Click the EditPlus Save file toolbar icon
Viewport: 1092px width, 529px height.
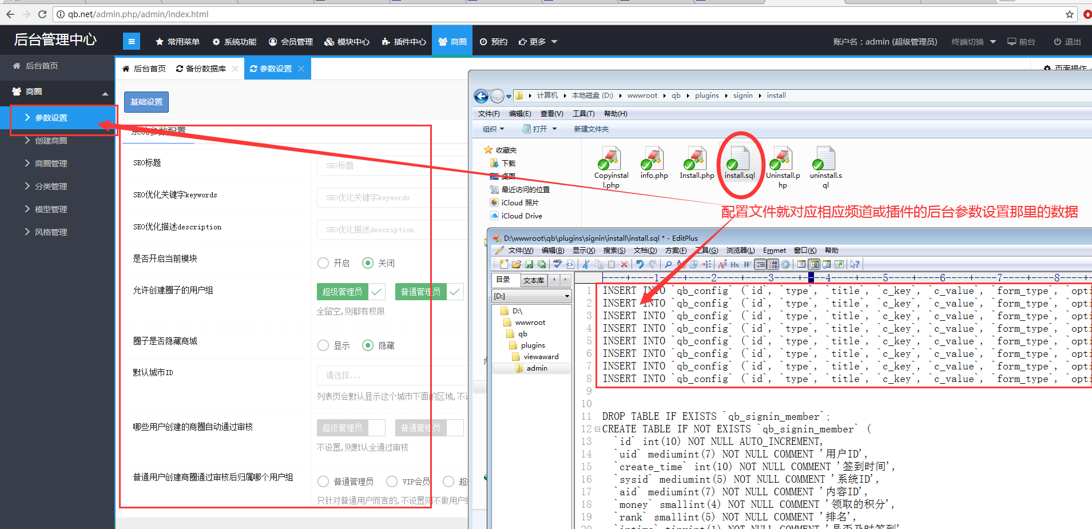(x=529, y=264)
